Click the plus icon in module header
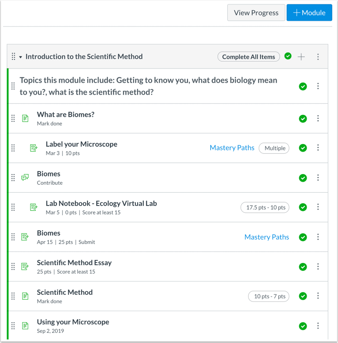The image size is (338, 343). (x=301, y=57)
